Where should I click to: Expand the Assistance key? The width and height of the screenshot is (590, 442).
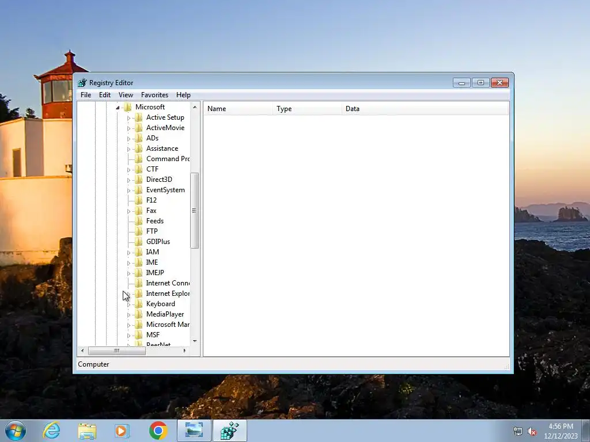coord(128,149)
